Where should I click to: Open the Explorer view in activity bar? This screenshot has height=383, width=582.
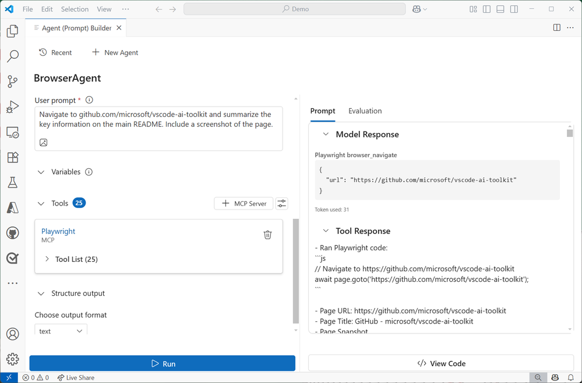click(x=13, y=31)
